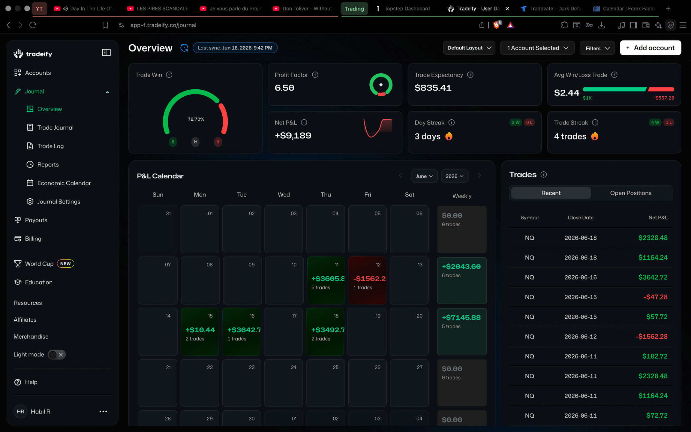Click Net P&L info icon
The image size is (691, 432).
click(304, 122)
